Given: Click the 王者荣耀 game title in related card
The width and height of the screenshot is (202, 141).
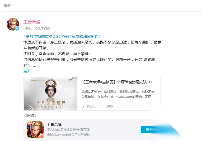Looking at the screenshot, I should tap(54, 124).
